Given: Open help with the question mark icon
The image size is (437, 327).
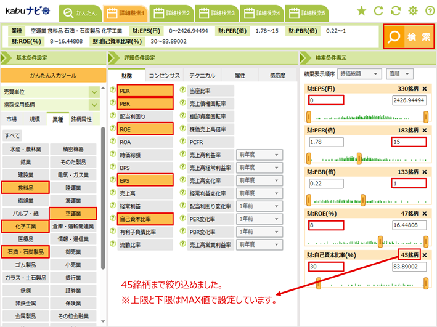Looking at the screenshot, I should click(429, 10).
